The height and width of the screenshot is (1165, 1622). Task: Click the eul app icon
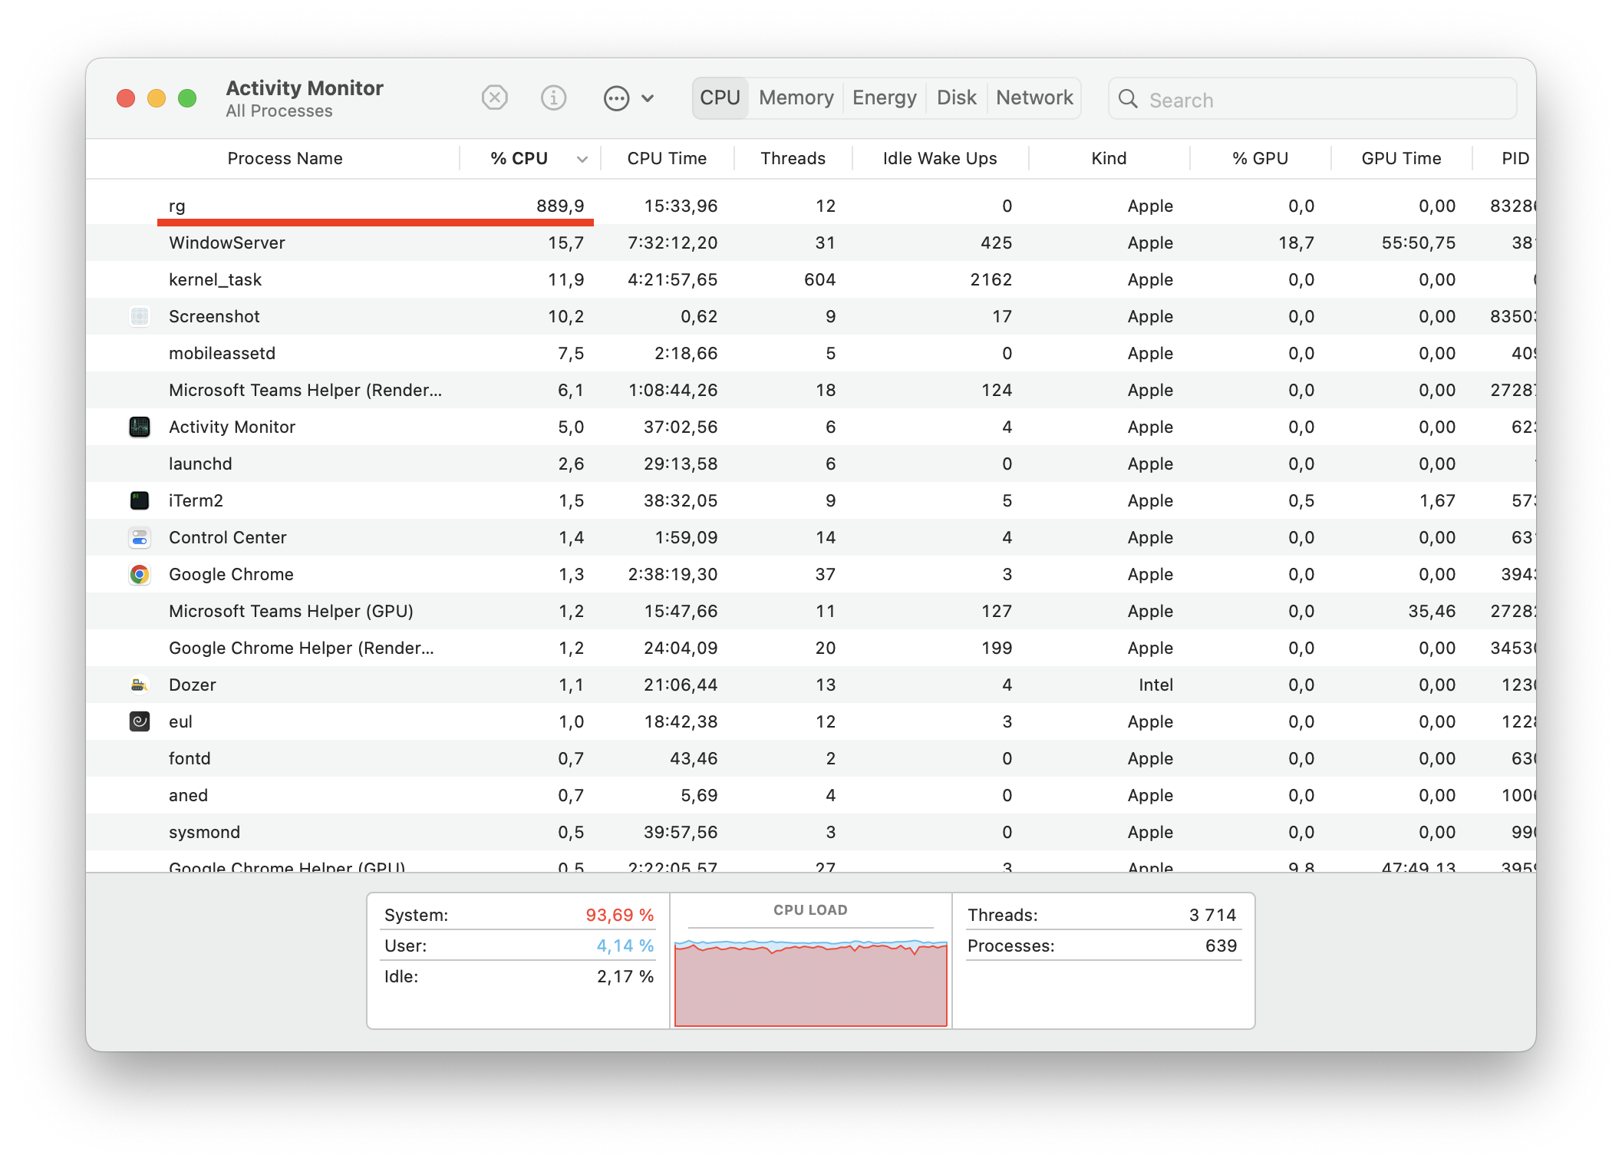[x=140, y=721]
